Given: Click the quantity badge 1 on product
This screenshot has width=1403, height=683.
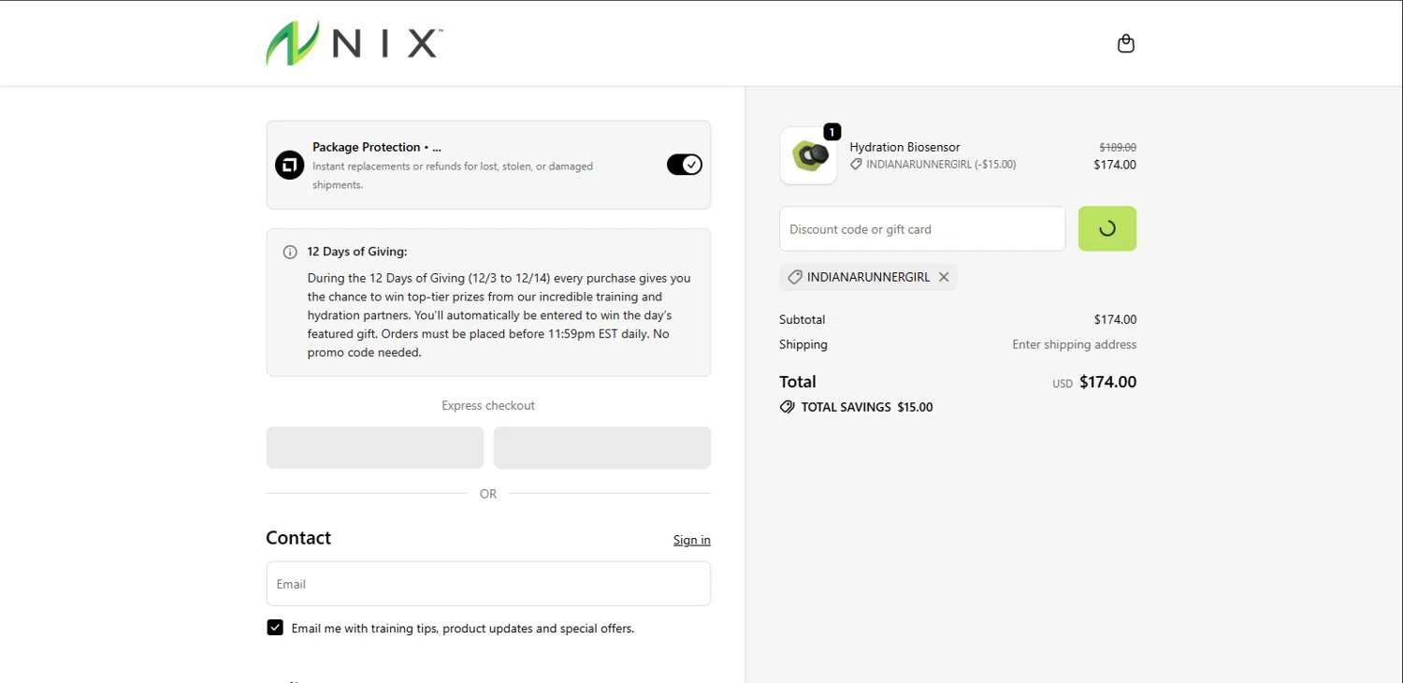Looking at the screenshot, I should 832,132.
